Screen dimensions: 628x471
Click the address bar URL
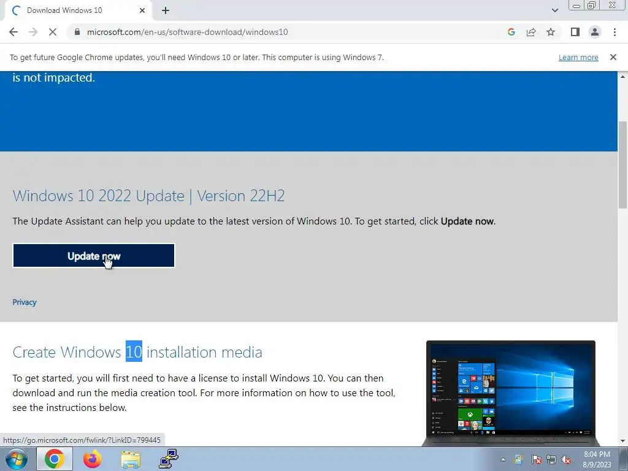point(188,32)
